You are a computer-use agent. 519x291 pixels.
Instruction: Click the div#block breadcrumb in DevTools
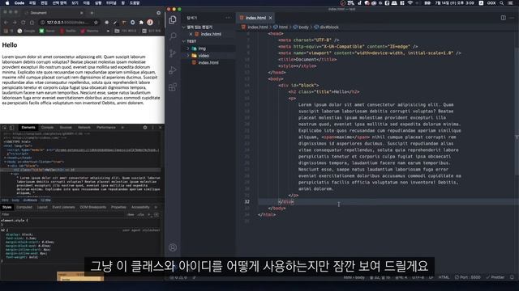[x=30, y=200]
